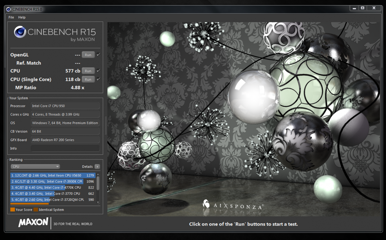Click the MP Ratio value 4.88 x
The height and width of the screenshot is (240, 386).
(78, 88)
